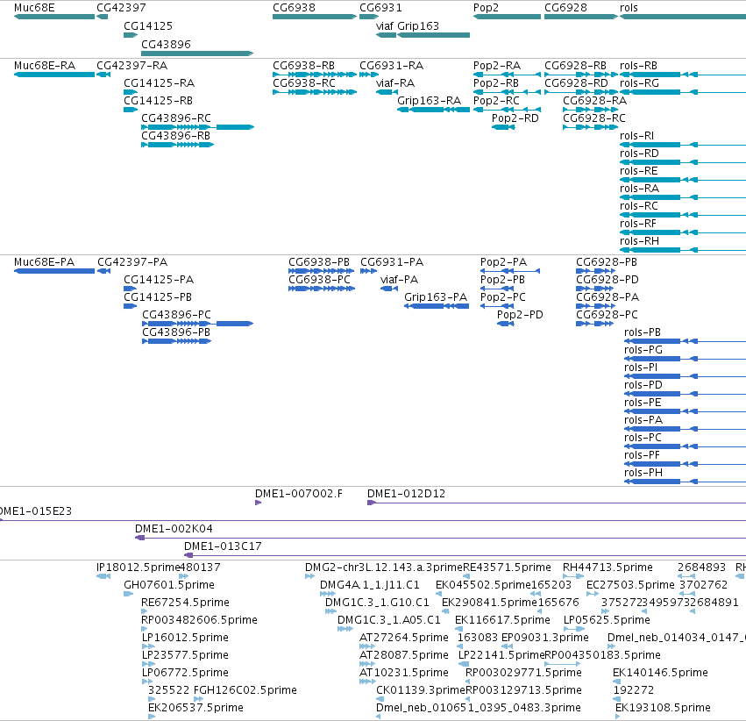
Task: Open EST FGH126C02.5prime label
Action: point(245,690)
